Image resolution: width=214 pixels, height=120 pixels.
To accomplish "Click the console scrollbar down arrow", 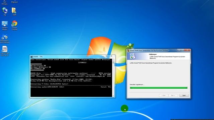I will 113,96.
